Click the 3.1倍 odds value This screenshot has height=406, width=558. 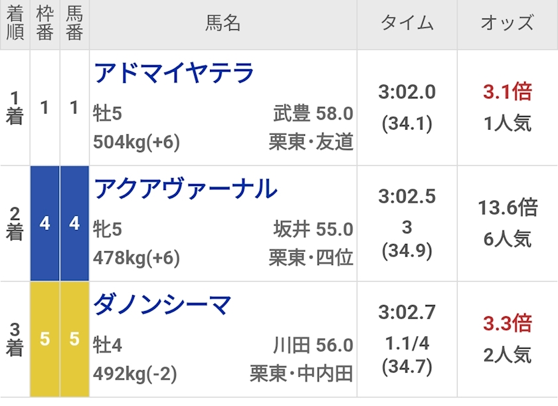tap(507, 92)
